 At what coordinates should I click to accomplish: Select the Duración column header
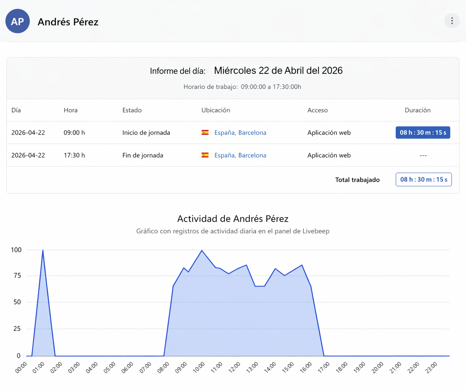[x=417, y=110]
